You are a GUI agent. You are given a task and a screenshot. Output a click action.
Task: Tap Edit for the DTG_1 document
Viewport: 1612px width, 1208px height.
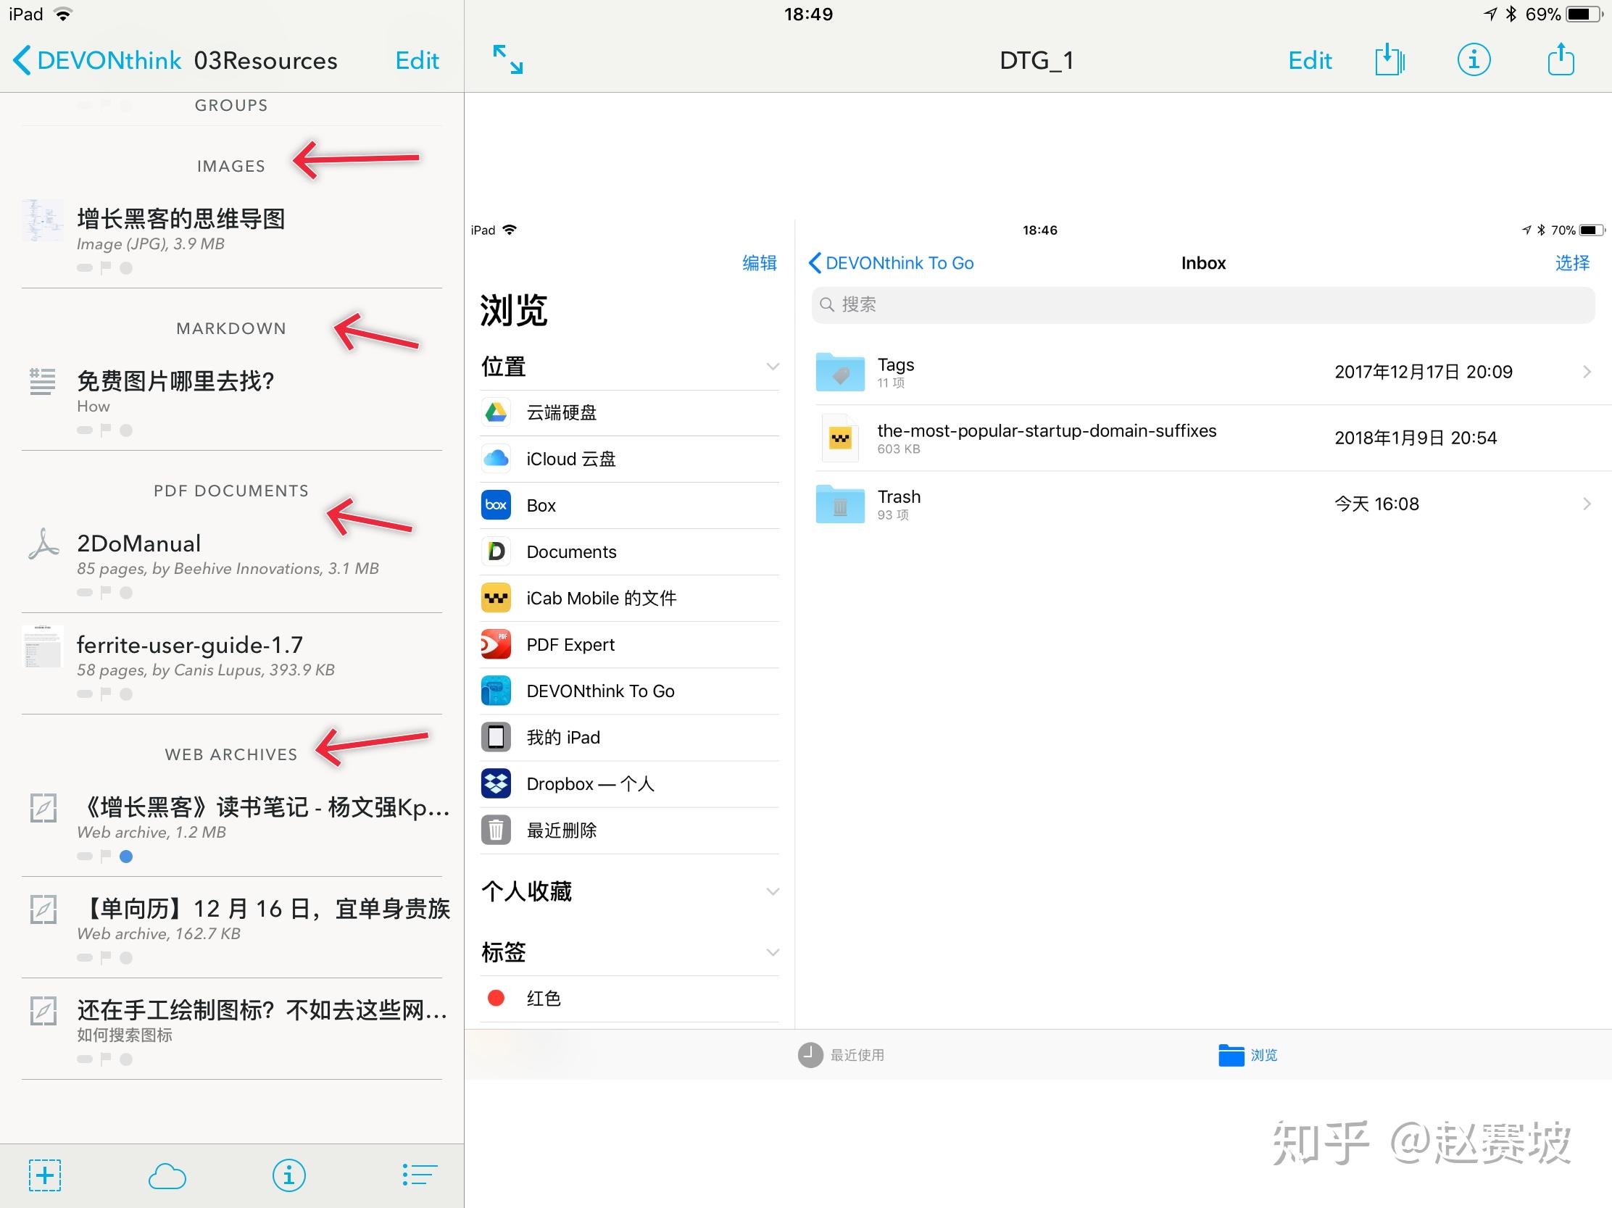click(x=1310, y=60)
